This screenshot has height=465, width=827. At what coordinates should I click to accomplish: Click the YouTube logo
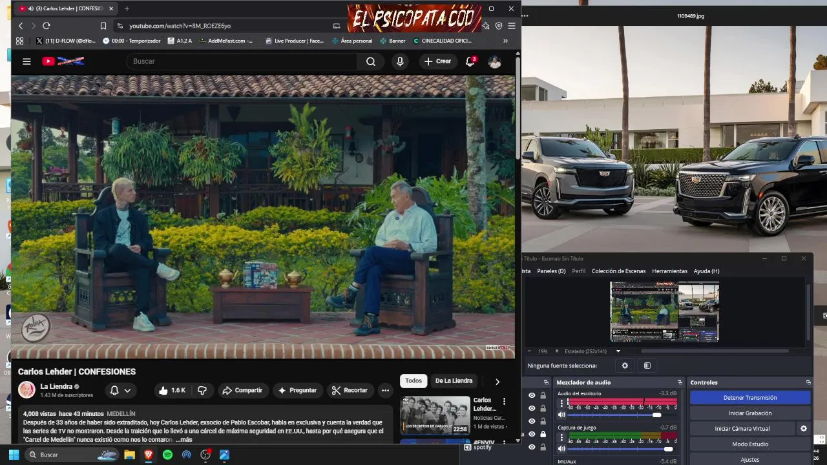(x=63, y=61)
